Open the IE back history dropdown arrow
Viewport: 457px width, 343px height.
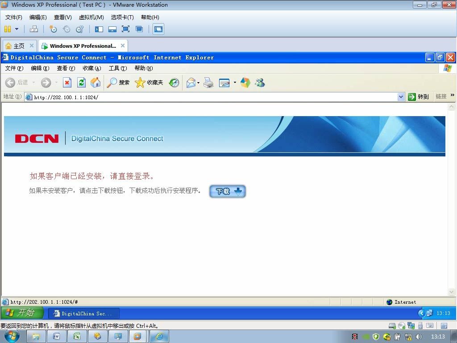(33, 83)
